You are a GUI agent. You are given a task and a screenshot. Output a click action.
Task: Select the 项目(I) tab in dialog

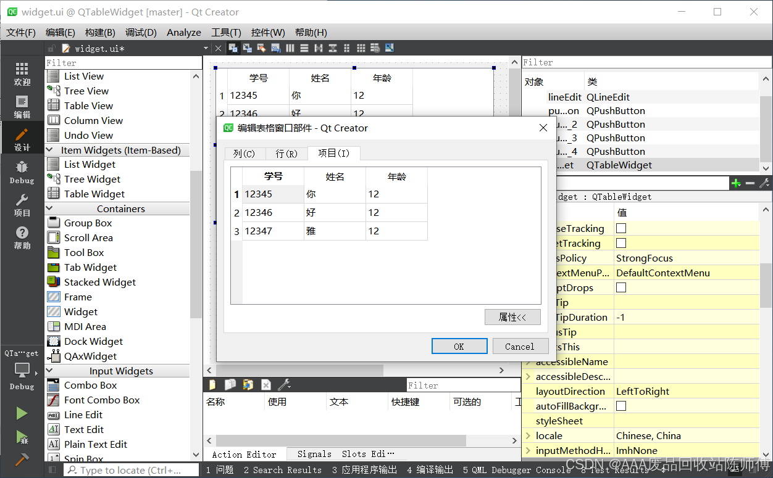coord(334,153)
